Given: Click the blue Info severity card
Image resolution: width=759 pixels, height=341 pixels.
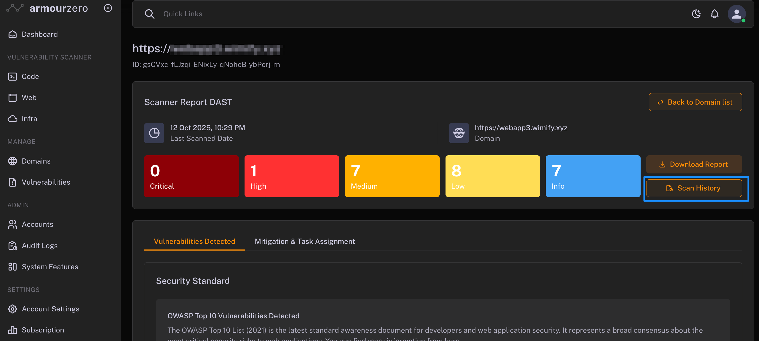Looking at the screenshot, I should 593,176.
